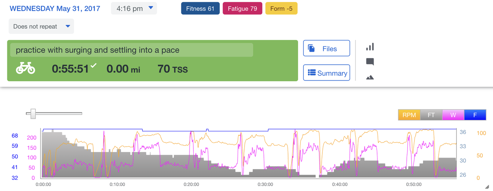Image resolution: width=493 pixels, height=191 pixels.
Task: Open the analysis bar chart icon
Action: click(370, 47)
